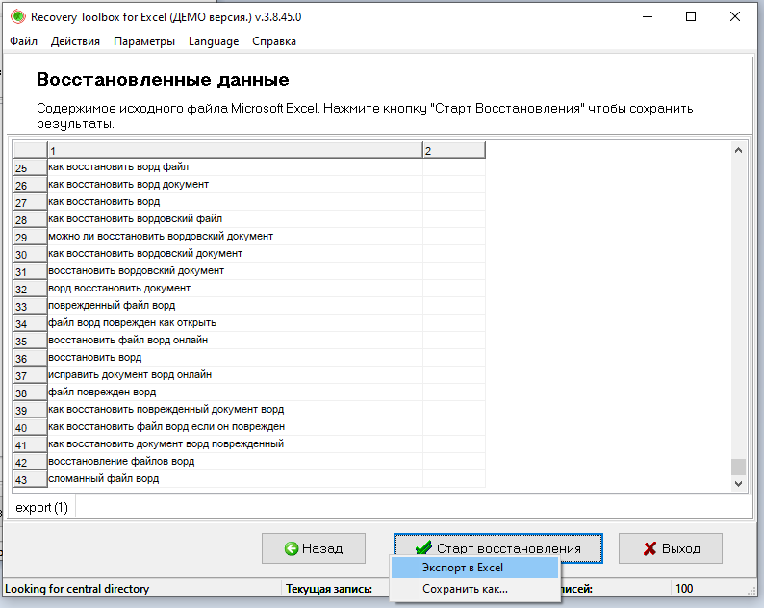Open the Справка menu
The height and width of the screenshot is (608, 764).
point(274,41)
